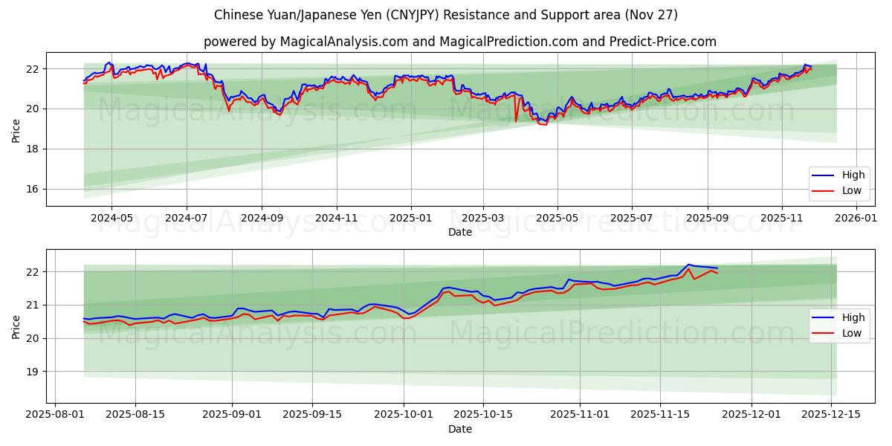
Task: Click the lowest dip of the red Low line
Action: pos(543,125)
